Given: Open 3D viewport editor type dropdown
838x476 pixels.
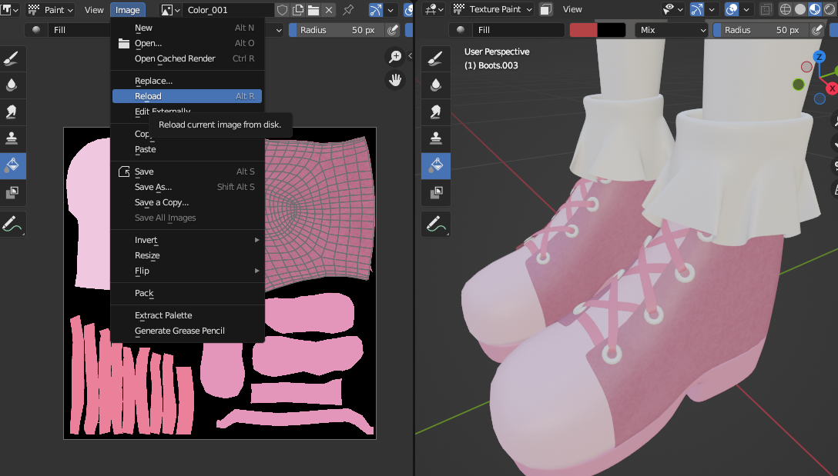Looking at the screenshot, I should 434,9.
